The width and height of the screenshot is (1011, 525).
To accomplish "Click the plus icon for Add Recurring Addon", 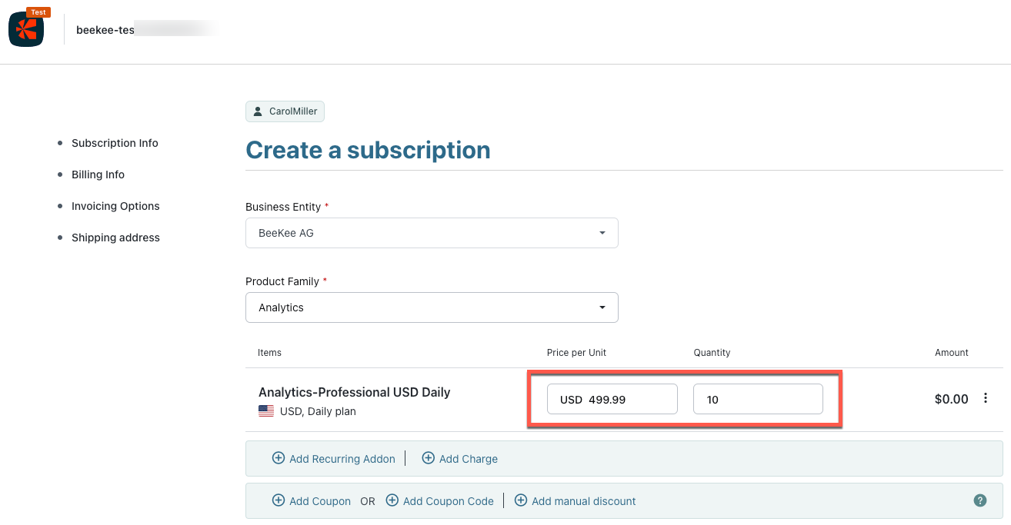I will point(279,458).
